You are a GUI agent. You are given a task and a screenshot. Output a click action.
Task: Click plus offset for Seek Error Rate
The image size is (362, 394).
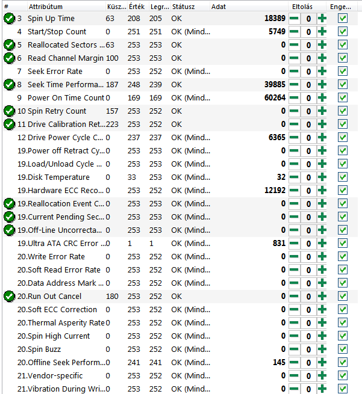[322, 72]
